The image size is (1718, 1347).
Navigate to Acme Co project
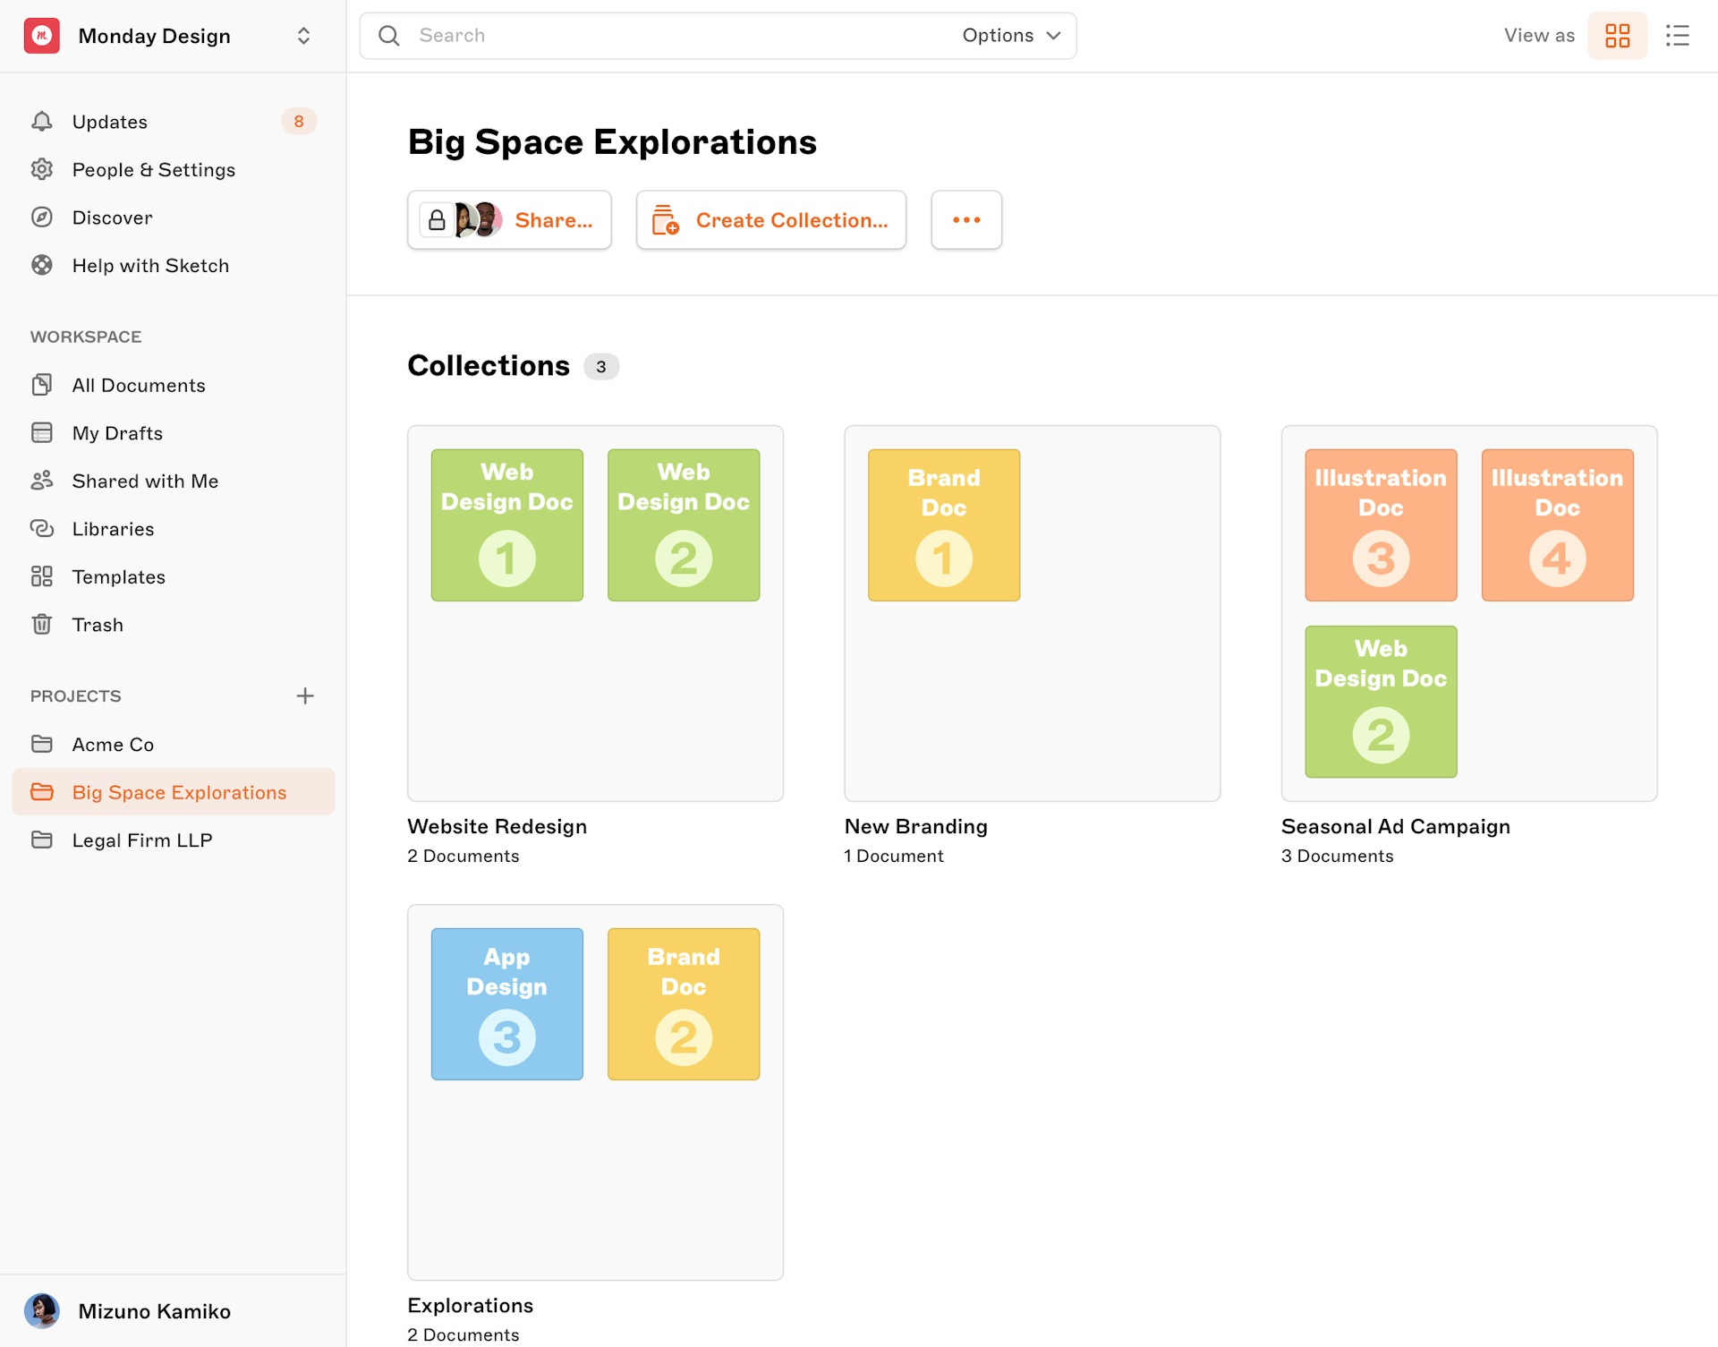point(113,743)
